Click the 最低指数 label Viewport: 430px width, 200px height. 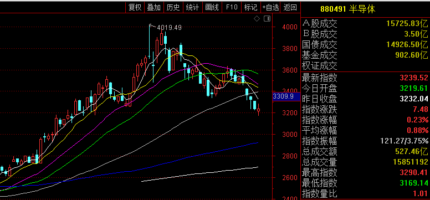point(320,183)
